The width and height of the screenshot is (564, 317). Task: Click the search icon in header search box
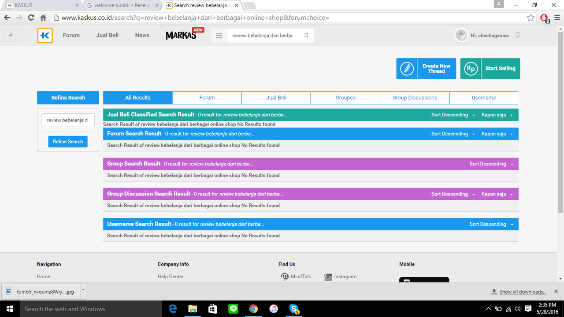click(306, 36)
